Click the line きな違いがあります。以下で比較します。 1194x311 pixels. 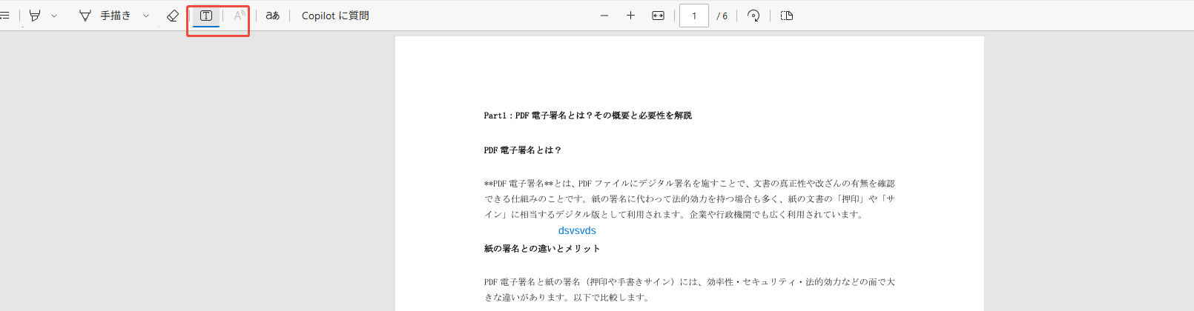pos(567,298)
